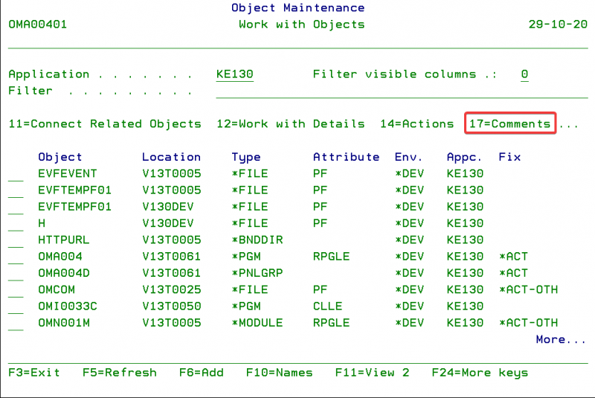595x398 pixels.
Task: Click the More... indicator below the list
Action: (561, 340)
